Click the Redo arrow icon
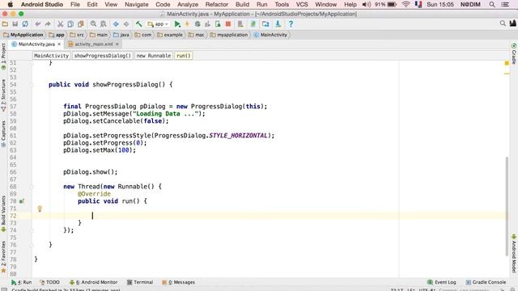Screen dimensions: 518x291 pyautogui.click(x=48, y=24)
